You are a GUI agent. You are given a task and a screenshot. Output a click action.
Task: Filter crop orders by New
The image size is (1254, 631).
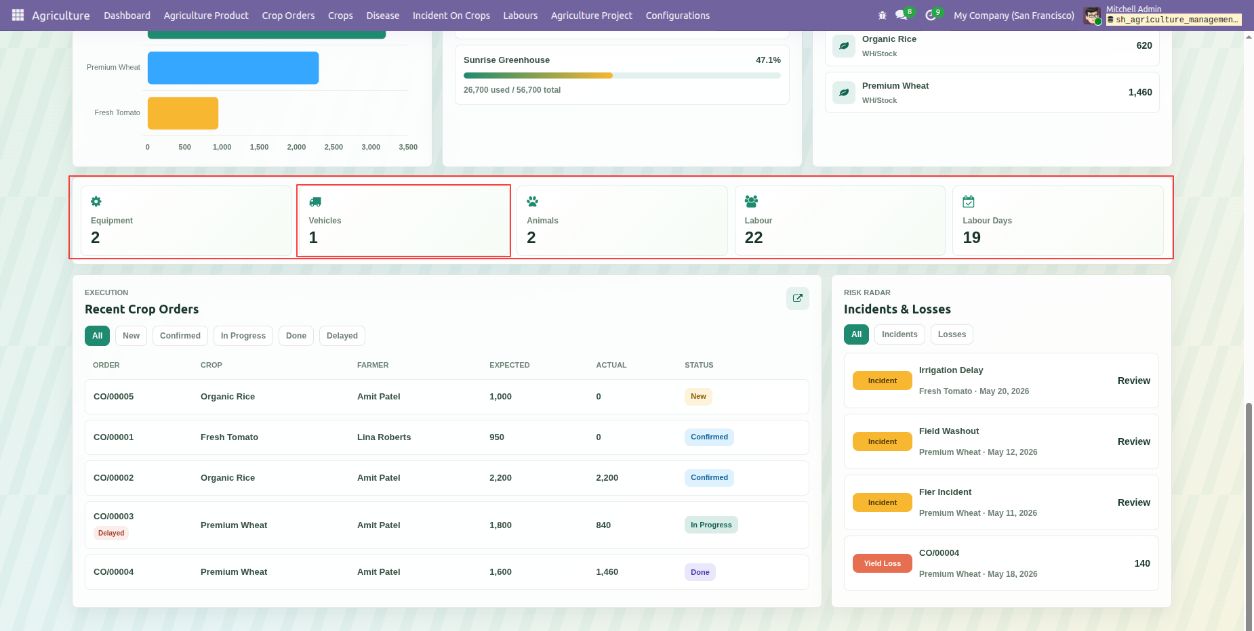(x=131, y=336)
